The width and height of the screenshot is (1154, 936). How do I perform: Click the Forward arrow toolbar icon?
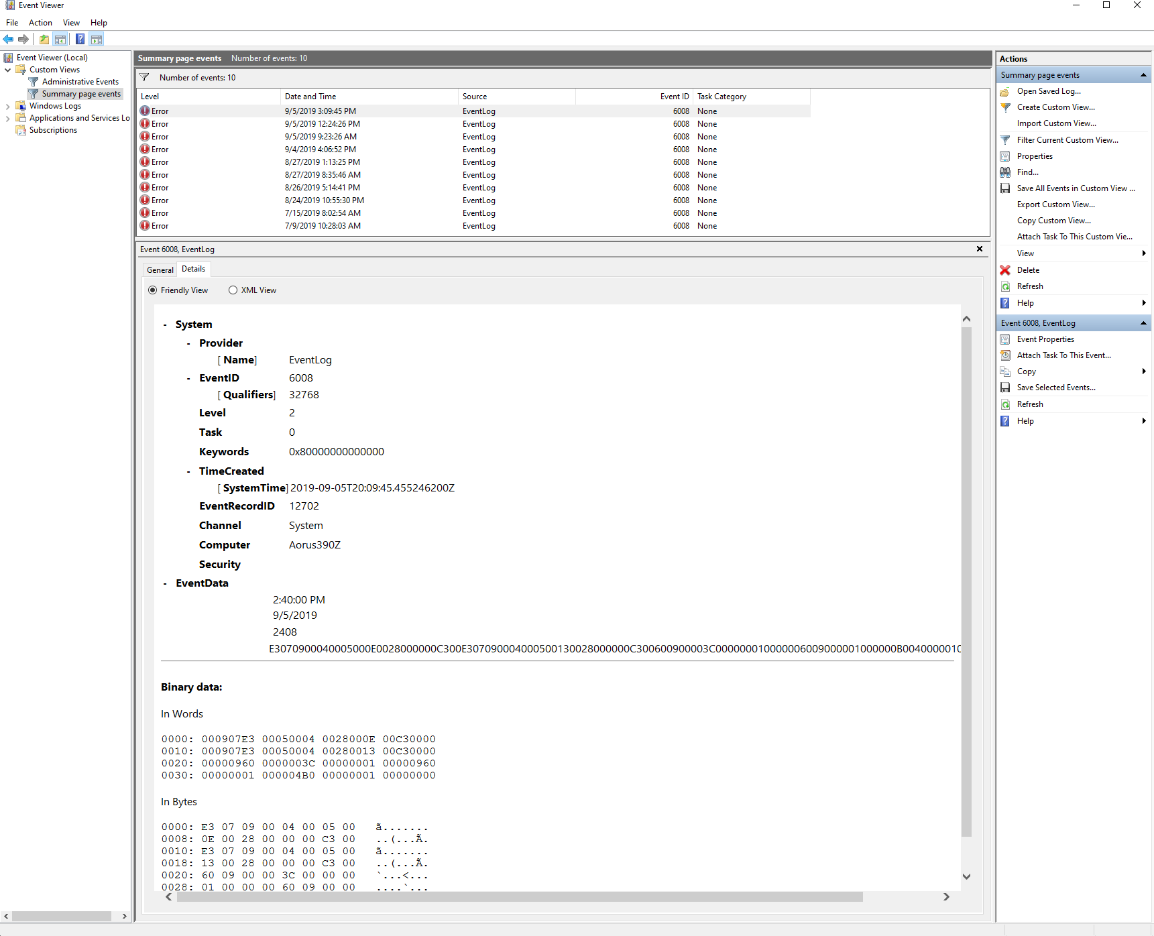tap(23, 39)
